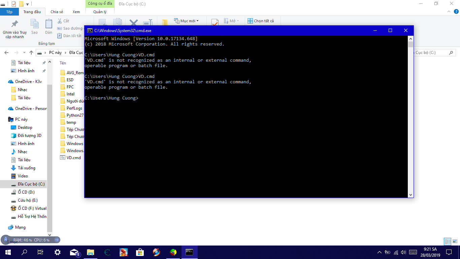Select the PerfLogs folder in file list
The height and width of the screenshot is (259, 460).
(x=74, y=108)
